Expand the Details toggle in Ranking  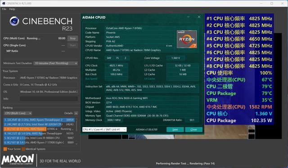pyautogui.click(x=76, y=113)
